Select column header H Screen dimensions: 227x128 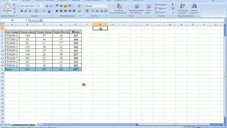tap(113, 25)
